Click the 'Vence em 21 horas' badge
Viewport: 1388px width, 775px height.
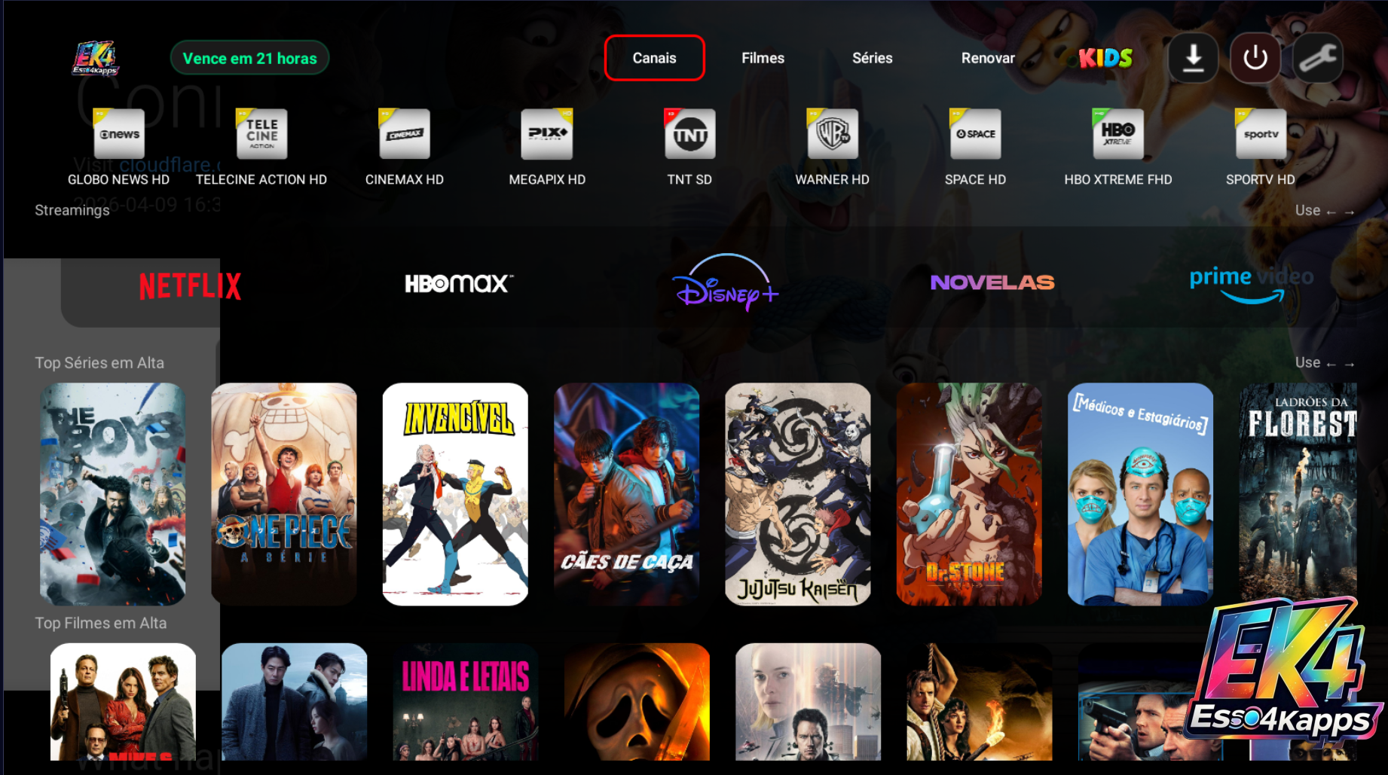249,58
